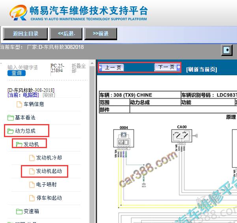Go forward with >>前进 button
Image resolution: width=237 pixels, height=223 pixels.
(101, 33)
